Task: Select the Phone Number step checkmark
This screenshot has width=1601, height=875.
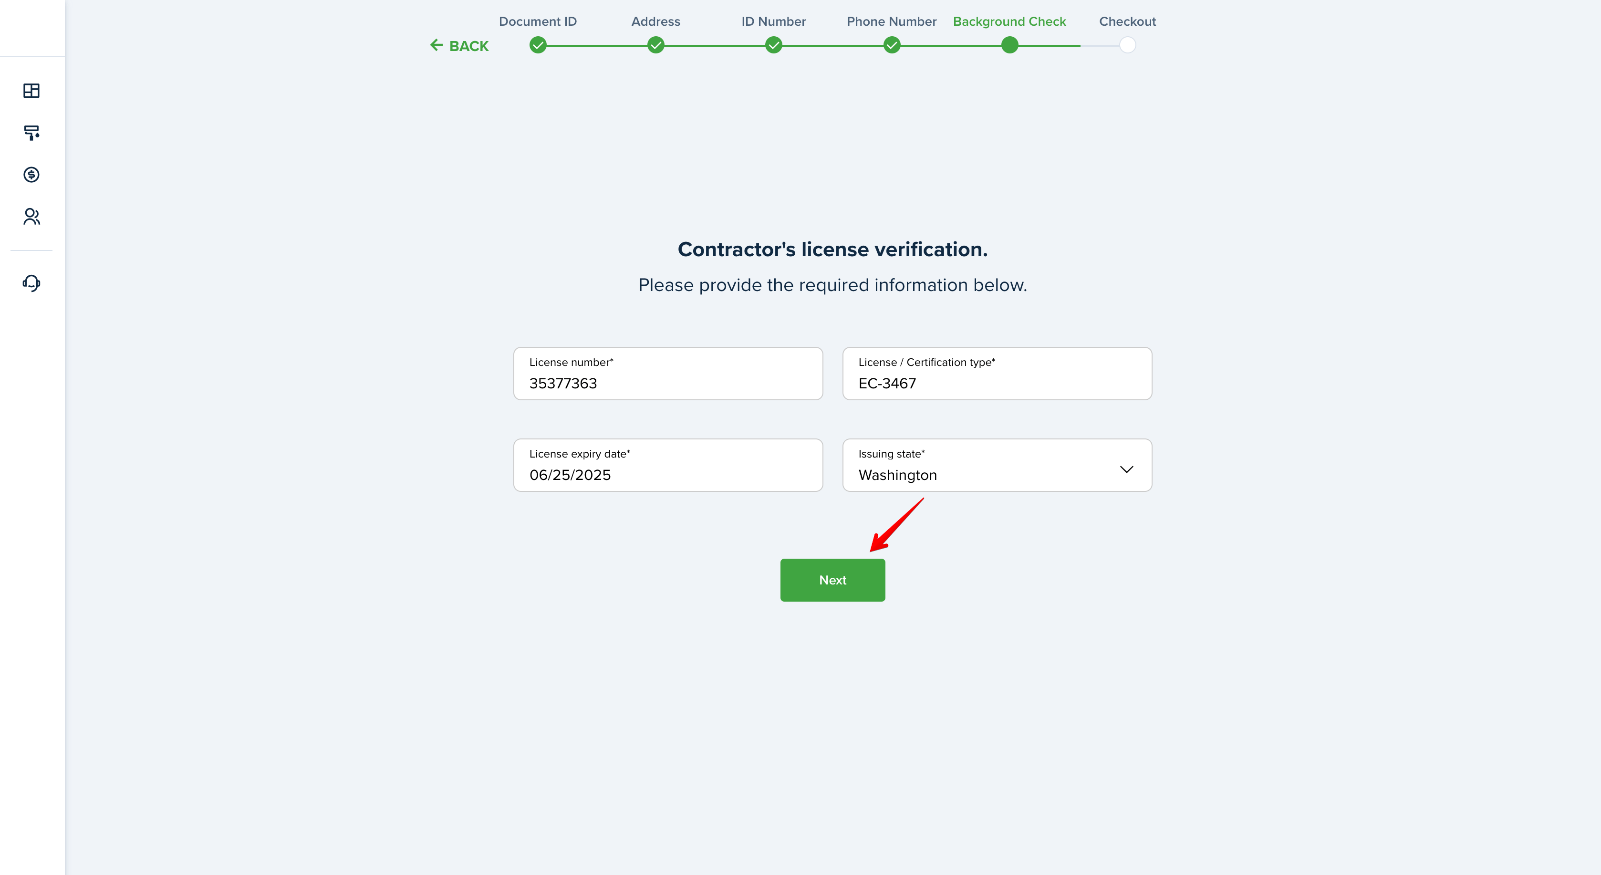Action: coord(892,45)
